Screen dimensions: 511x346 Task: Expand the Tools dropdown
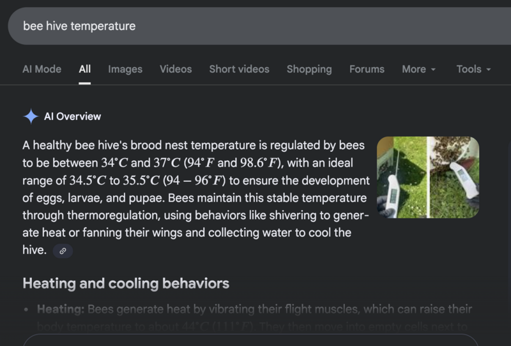coord(473,69)
